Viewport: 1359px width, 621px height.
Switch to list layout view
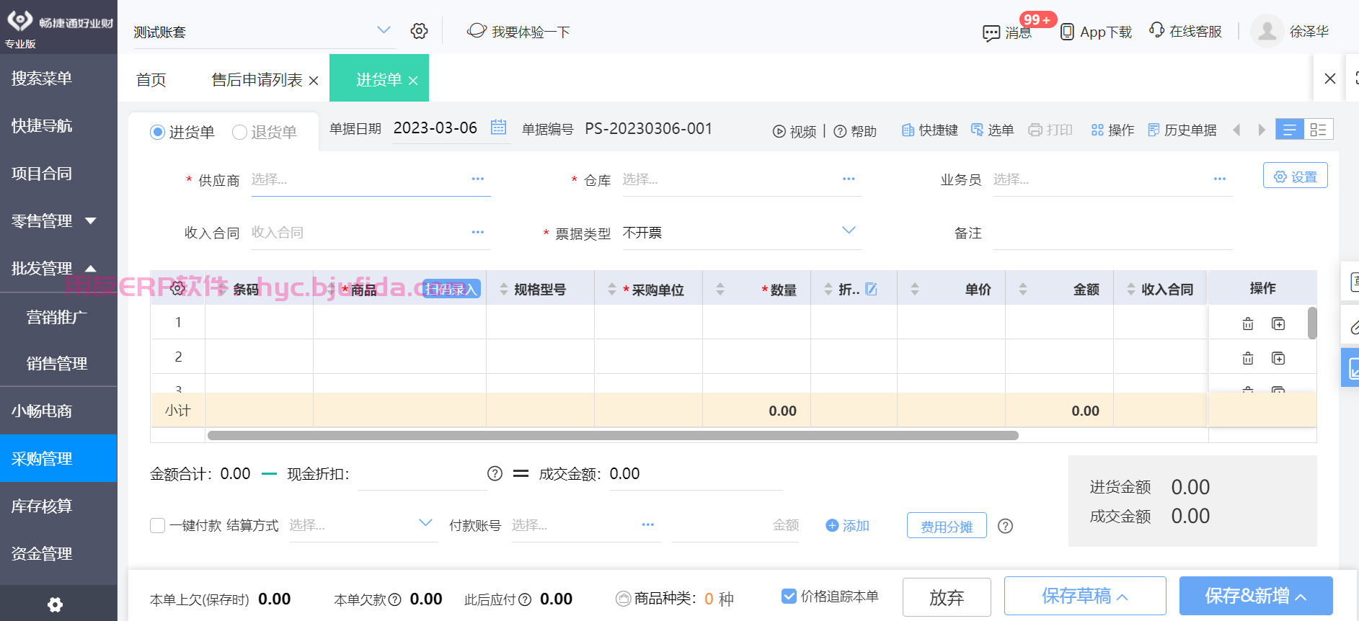(x=1290, y=129)
